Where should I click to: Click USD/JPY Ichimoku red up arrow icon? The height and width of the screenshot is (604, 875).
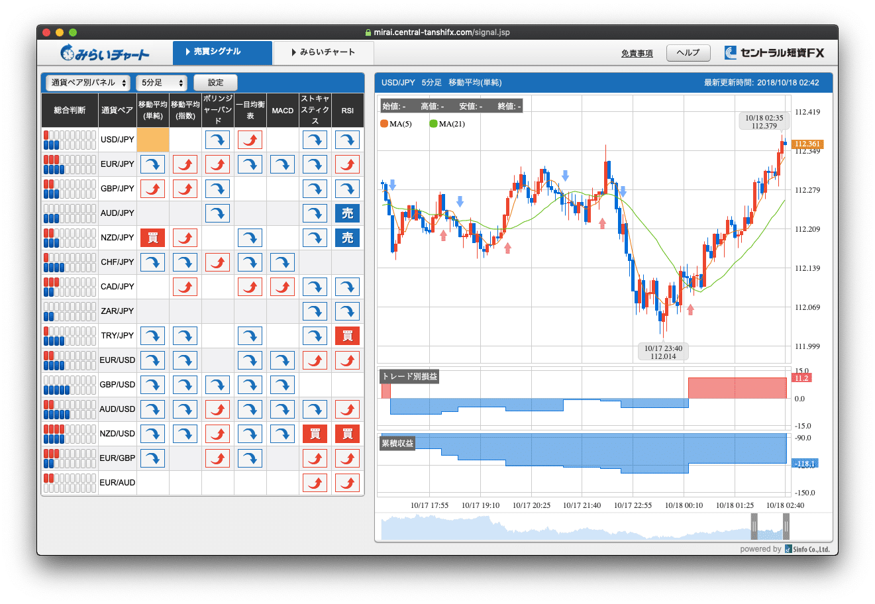(x=250, y=140)
